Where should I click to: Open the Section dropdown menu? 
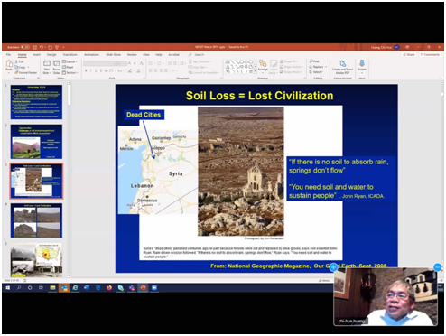(x=70, y=72)
